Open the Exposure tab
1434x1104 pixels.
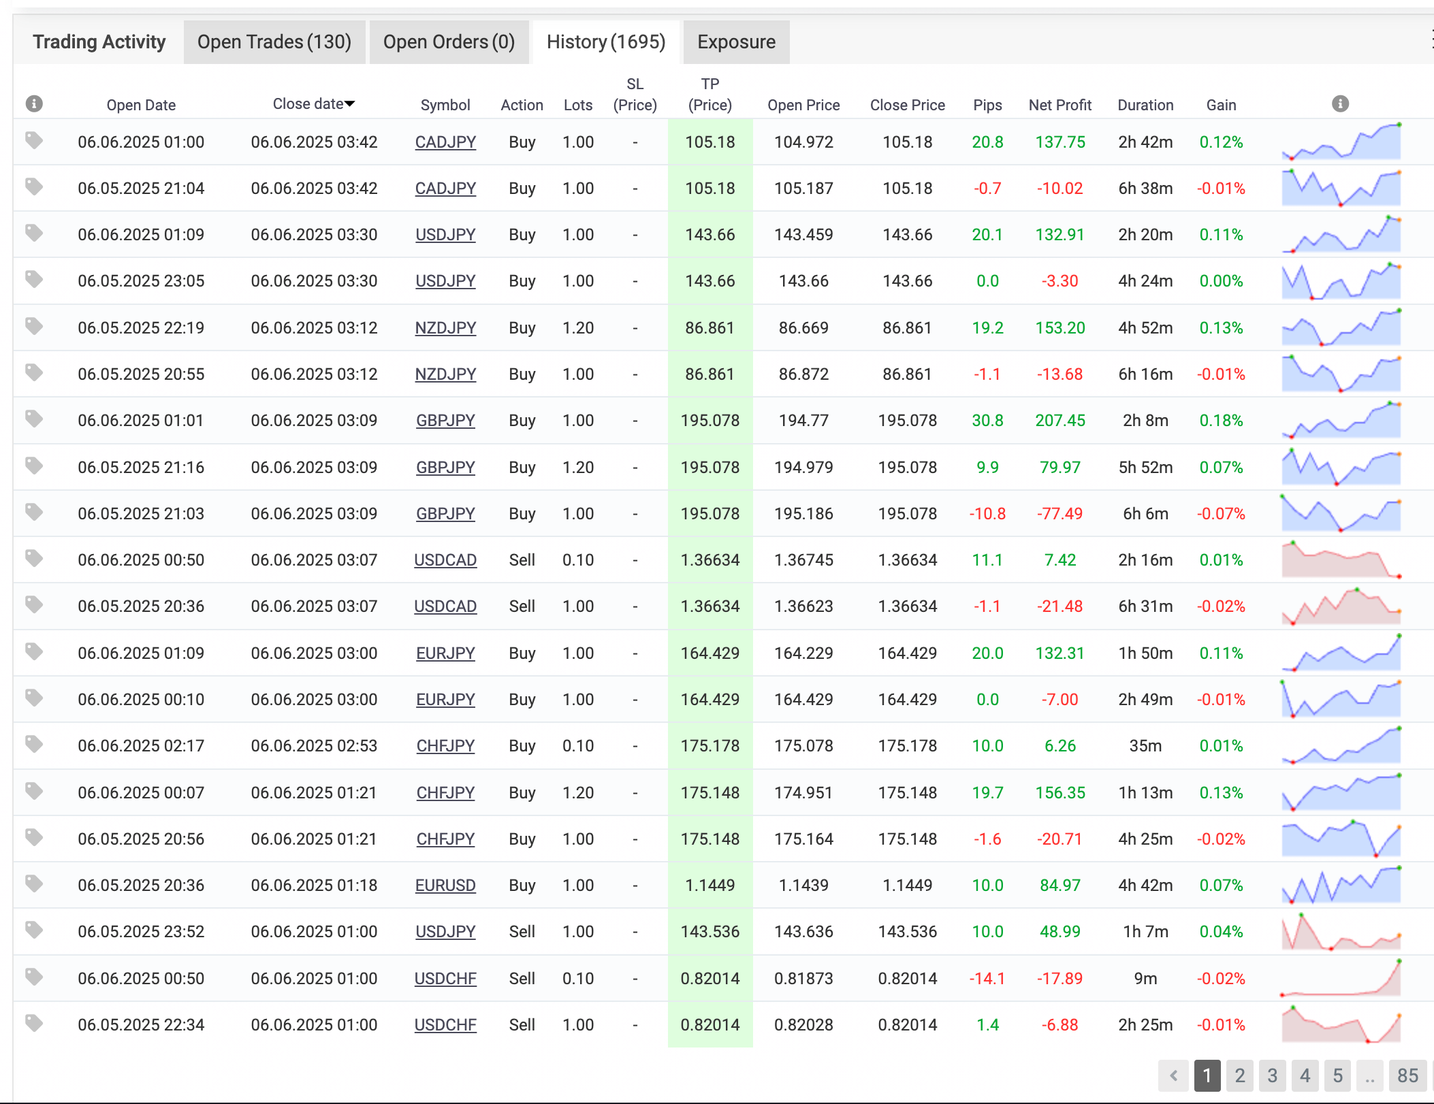pyautogui.click(x=736, y=42)
